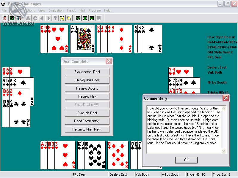Click the fanned cards toolbar icon
The image size is (238, 178).
click(x=19, y=18)
